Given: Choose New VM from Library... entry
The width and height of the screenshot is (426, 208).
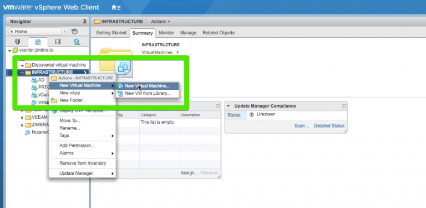Looking at the screenshot, I should pos(147,93).
